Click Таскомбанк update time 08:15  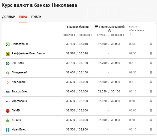tap(133, 91)
